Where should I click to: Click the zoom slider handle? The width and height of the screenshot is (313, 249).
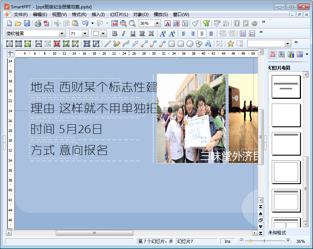tap(251, 241)
